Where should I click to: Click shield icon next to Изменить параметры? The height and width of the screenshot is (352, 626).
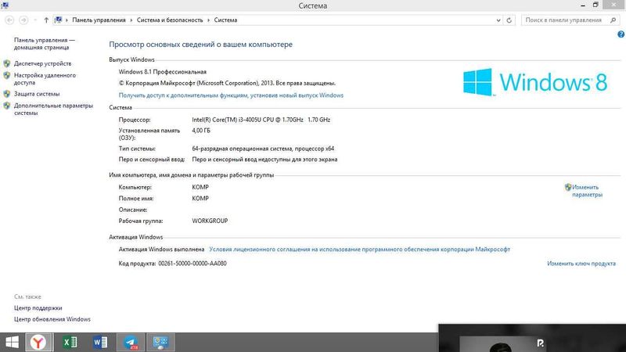pyautogui.click(x=568, y=187)
